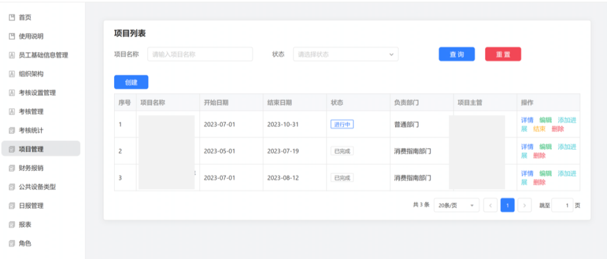Click the 查询 button
Screen dimensions: 607x259
(457, 54)
